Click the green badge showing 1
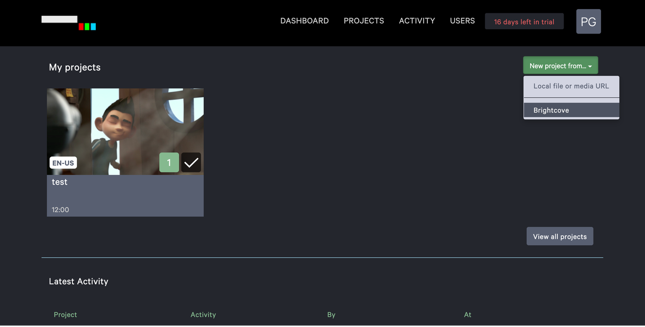This screenshot has height=327, width=645. click(x=169, y=163)
